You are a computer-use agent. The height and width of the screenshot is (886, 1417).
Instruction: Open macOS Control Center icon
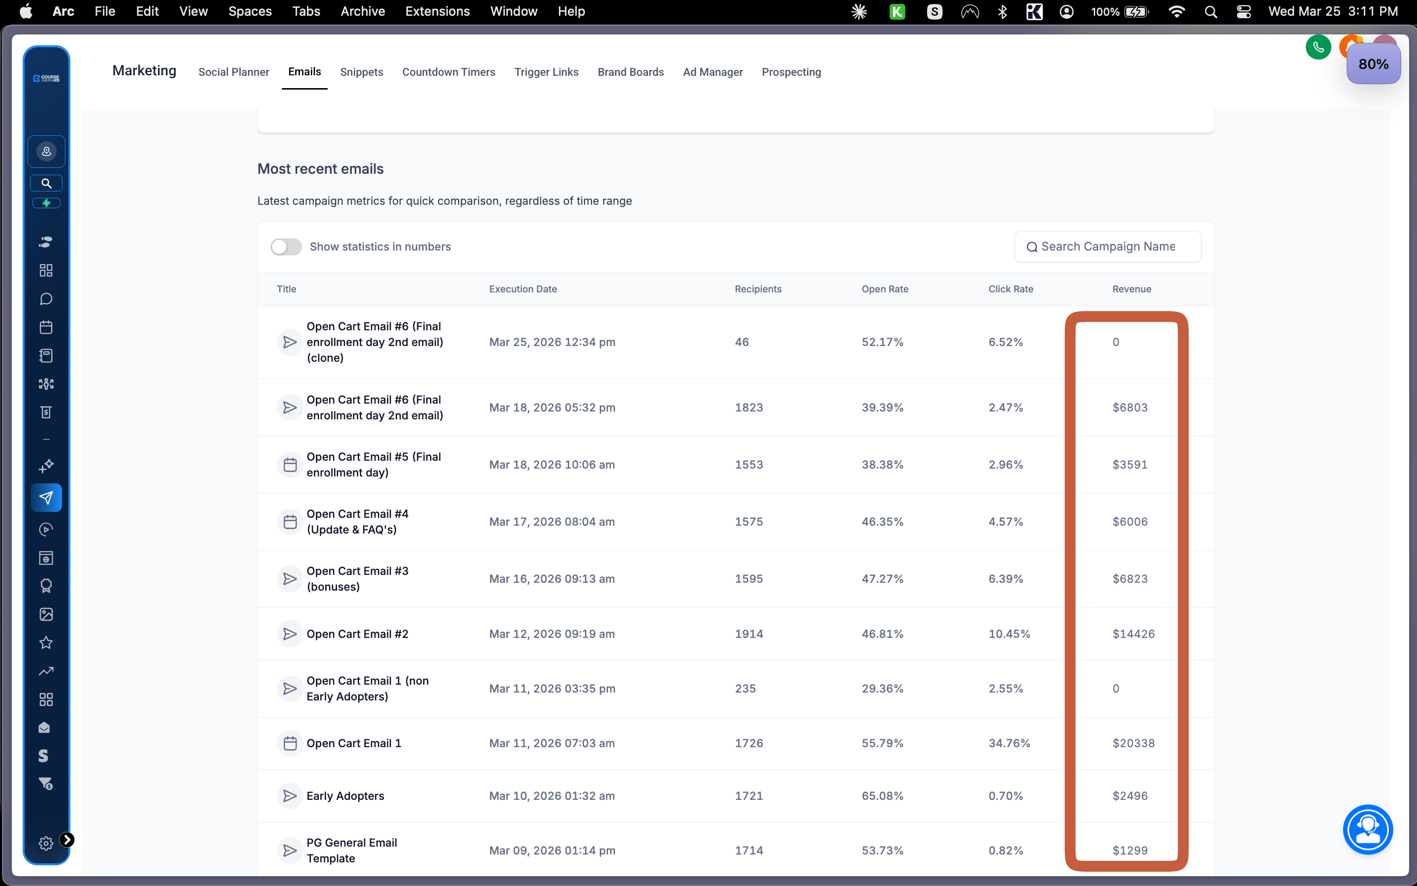pos(1244,12)
